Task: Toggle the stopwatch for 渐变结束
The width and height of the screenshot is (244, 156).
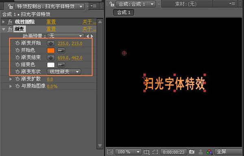Action: 17,57
